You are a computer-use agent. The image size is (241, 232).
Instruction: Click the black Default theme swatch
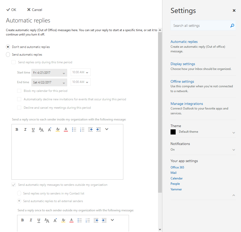173,132
